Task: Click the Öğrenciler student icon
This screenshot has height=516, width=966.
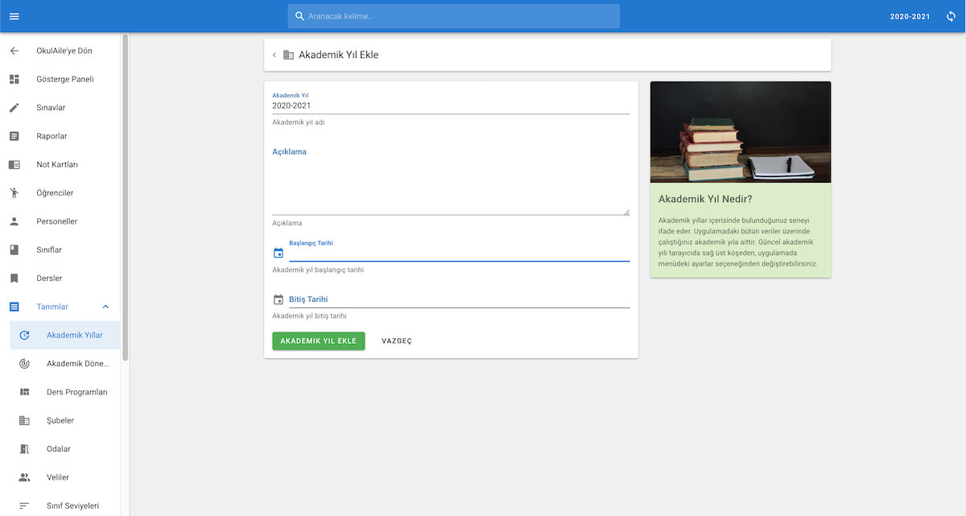Action: (14, 193)
